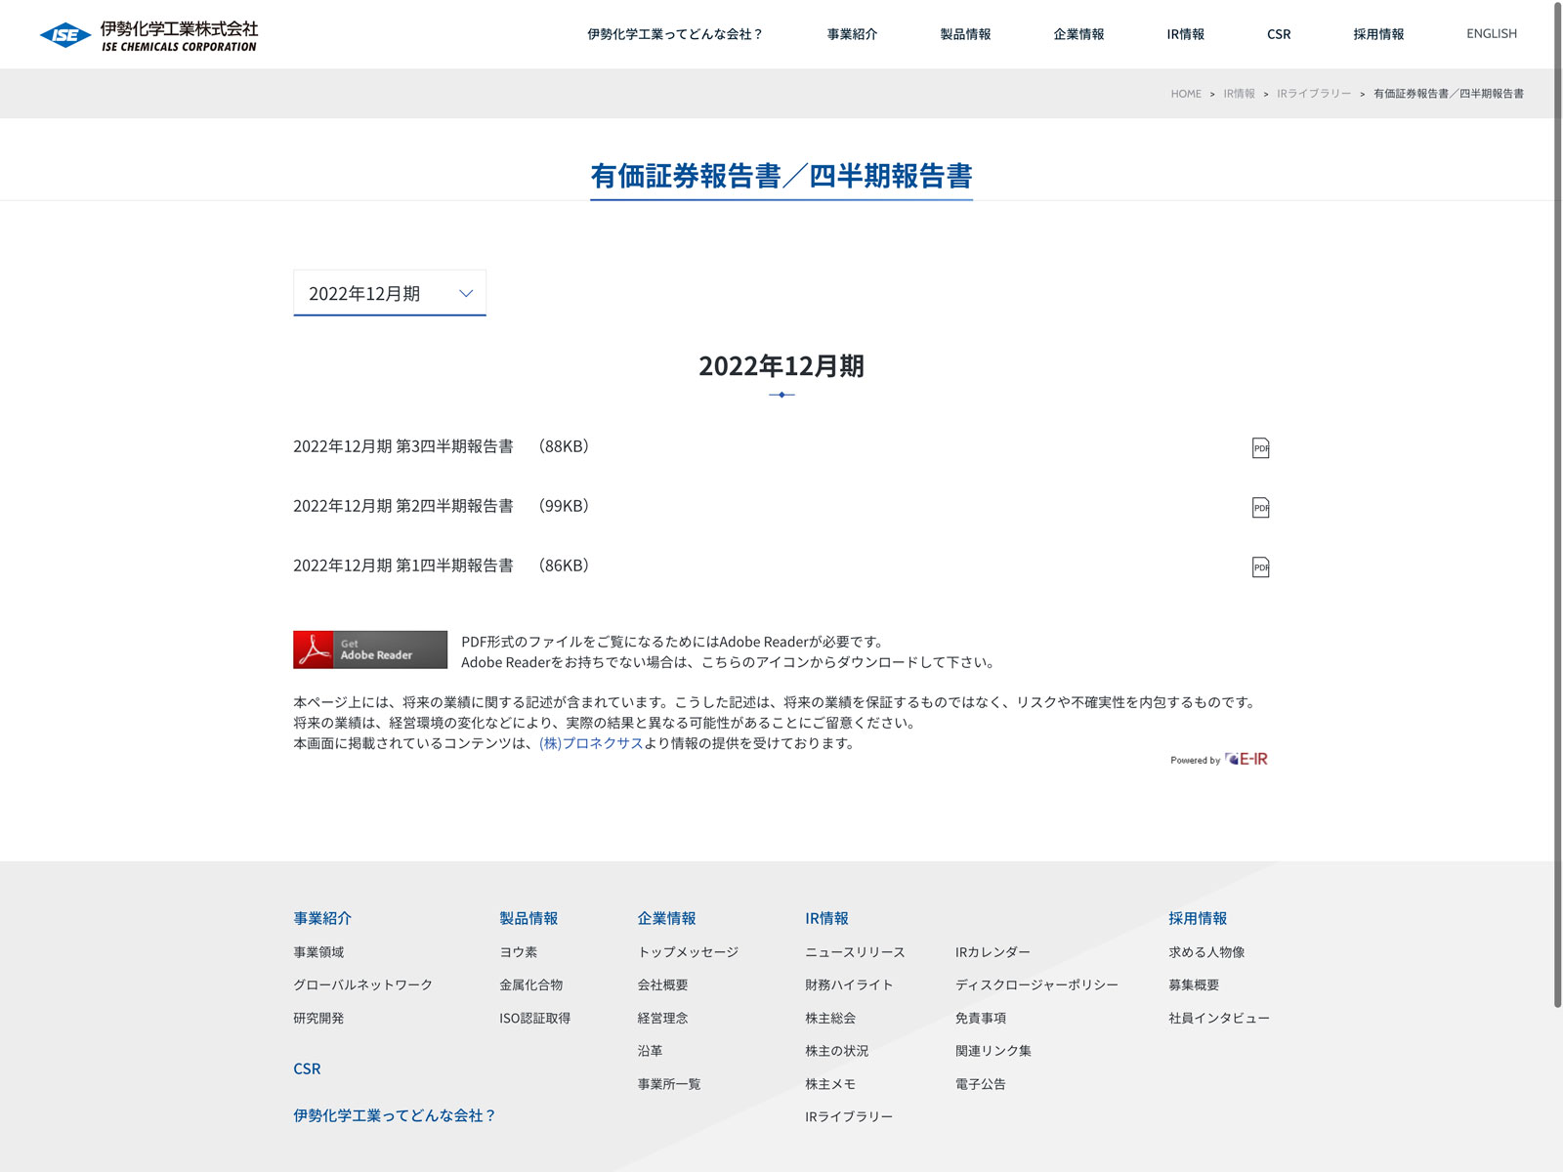The width and height of the screenshot is (1563, 1172).
Task: Open 2022年12月期 第2四半期報告書 link
Action: [x=442, y=506]
